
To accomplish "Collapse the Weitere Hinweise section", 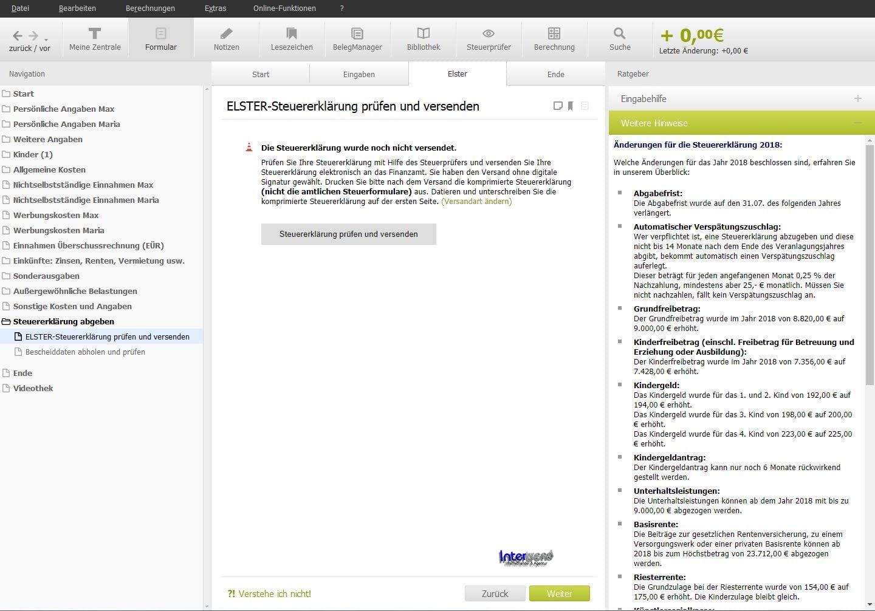I will pyautogui.click(x=857, y=123).
